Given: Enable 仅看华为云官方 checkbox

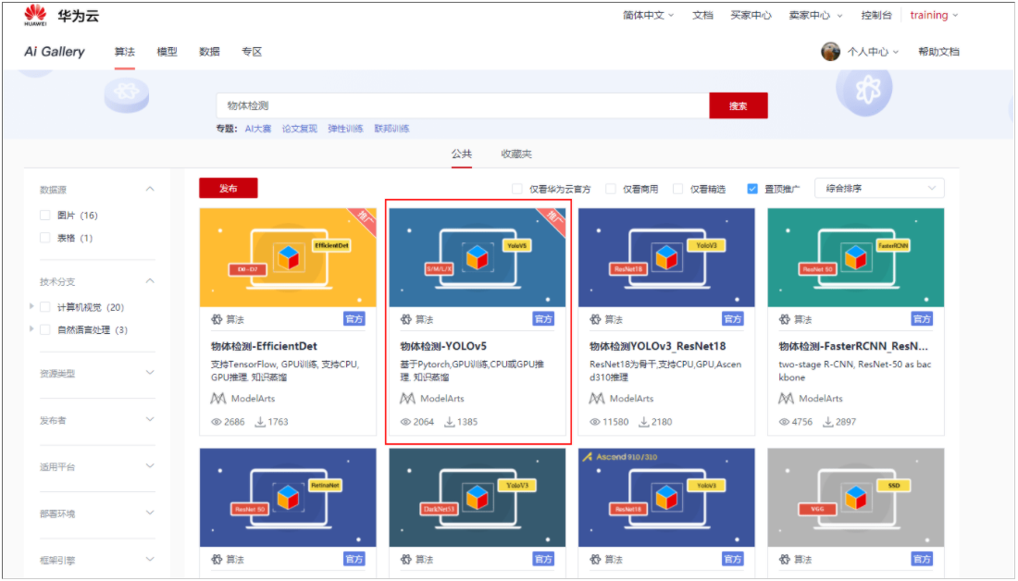Looking at the screenshot, I should coord(516,189).
